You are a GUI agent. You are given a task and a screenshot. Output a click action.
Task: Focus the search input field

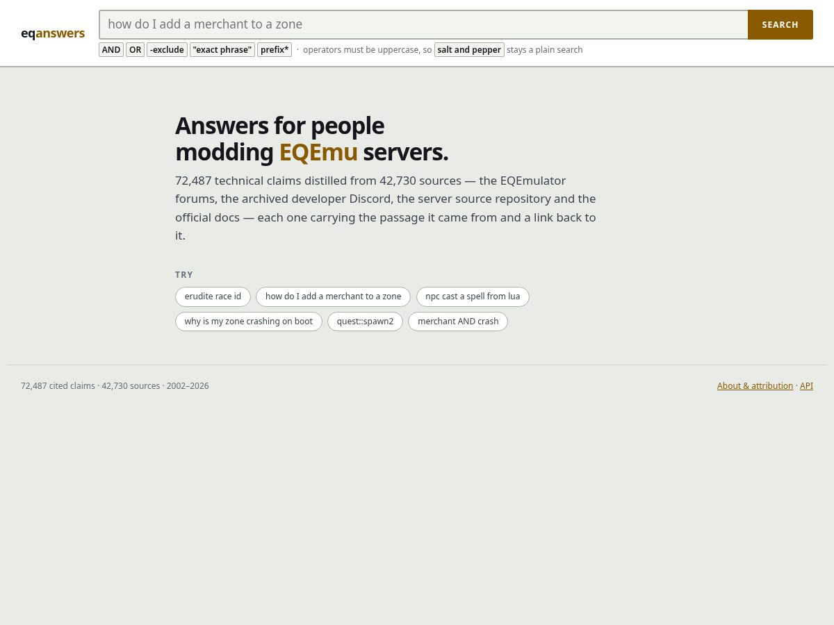[423, 24]
